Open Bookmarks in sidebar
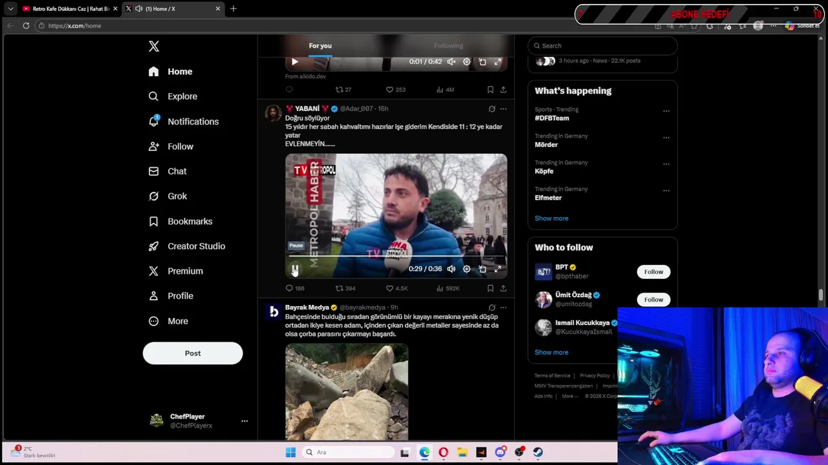The image size is (828, 465). click(x=180, y=222)
